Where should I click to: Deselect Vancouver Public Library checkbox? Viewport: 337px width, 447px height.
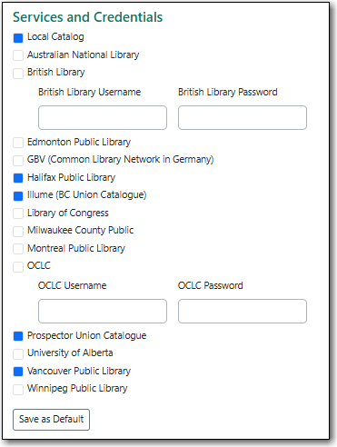(18, 372)
